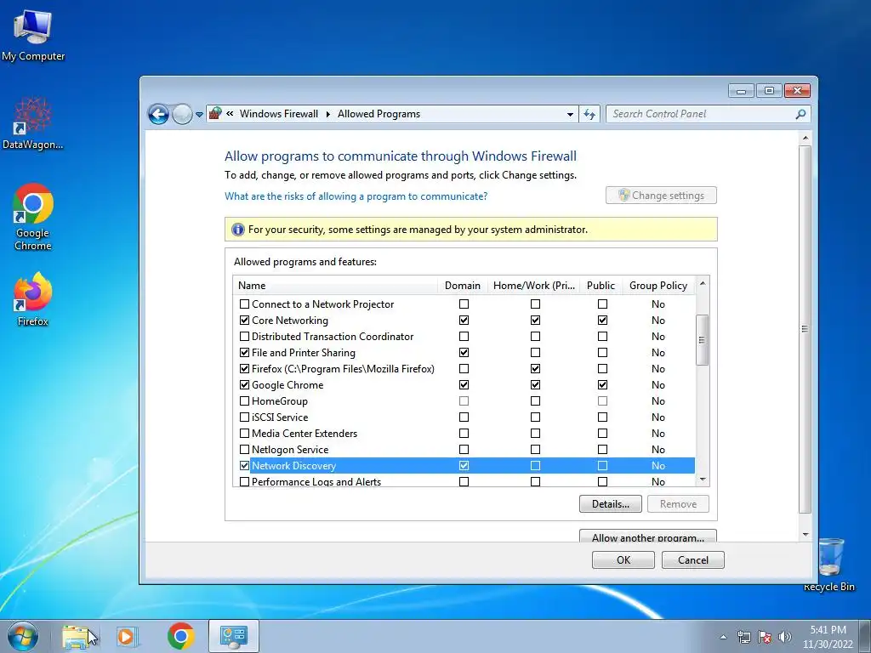The width and height of the screenshot is (871, 653).
Task: Select the iSCSI Service row
Action: (464, 417)
